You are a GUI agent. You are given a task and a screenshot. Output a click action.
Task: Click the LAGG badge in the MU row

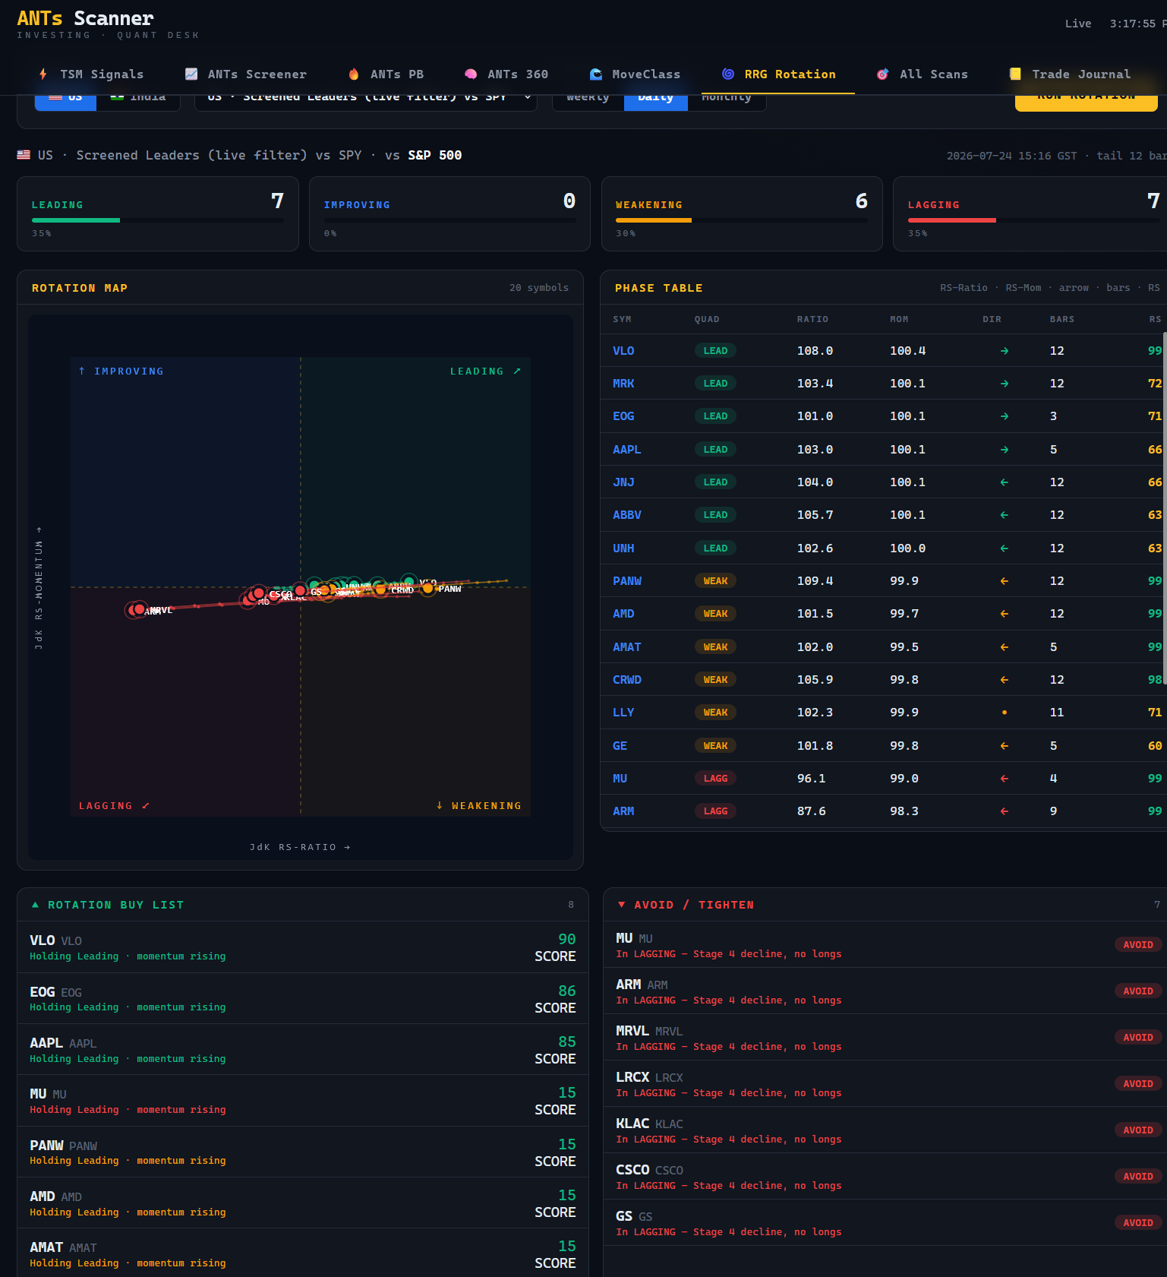click(x=715, y=779)
